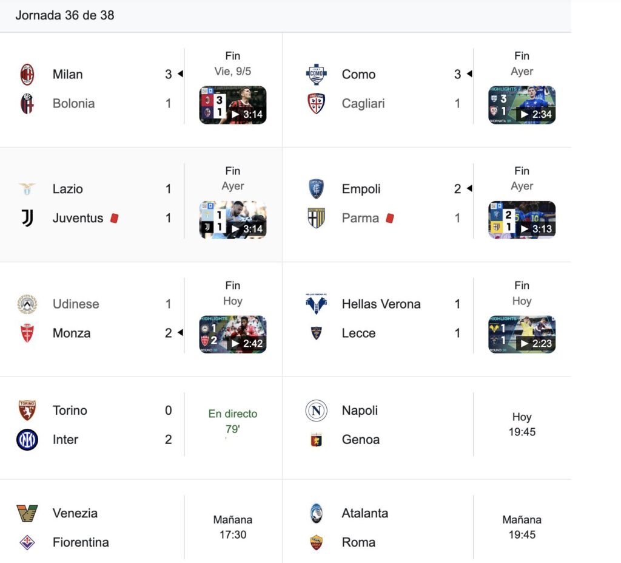This screenshot has height=563, width=621.
Task: Click the Hellas Verona crest
Action: click(316, 304)
